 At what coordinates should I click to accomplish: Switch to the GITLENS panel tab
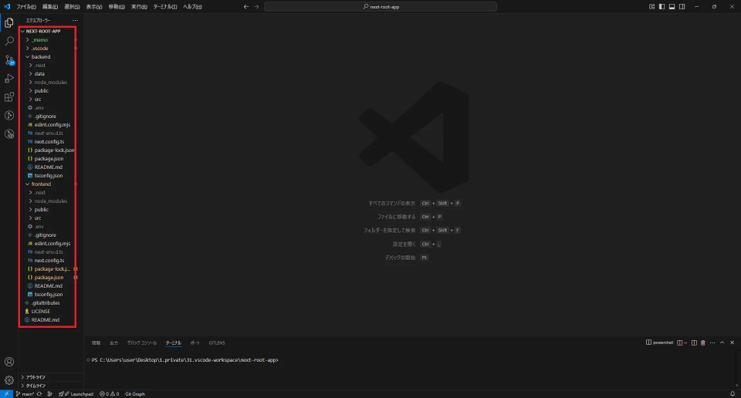[x=217, y=342]
